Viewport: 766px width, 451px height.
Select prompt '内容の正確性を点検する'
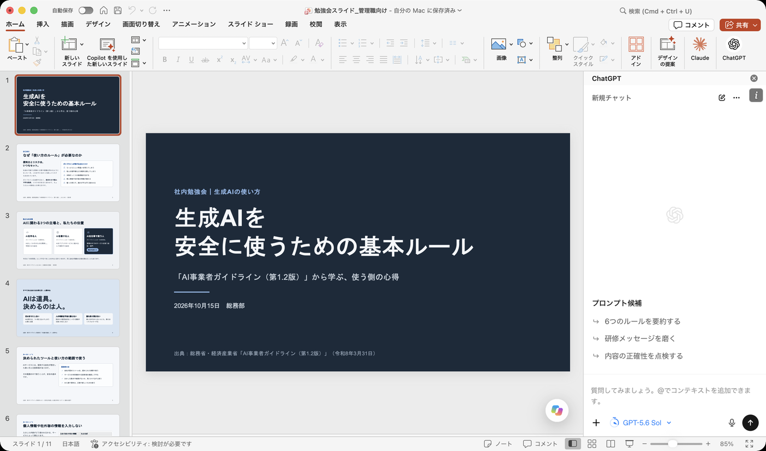pos(643,356)
